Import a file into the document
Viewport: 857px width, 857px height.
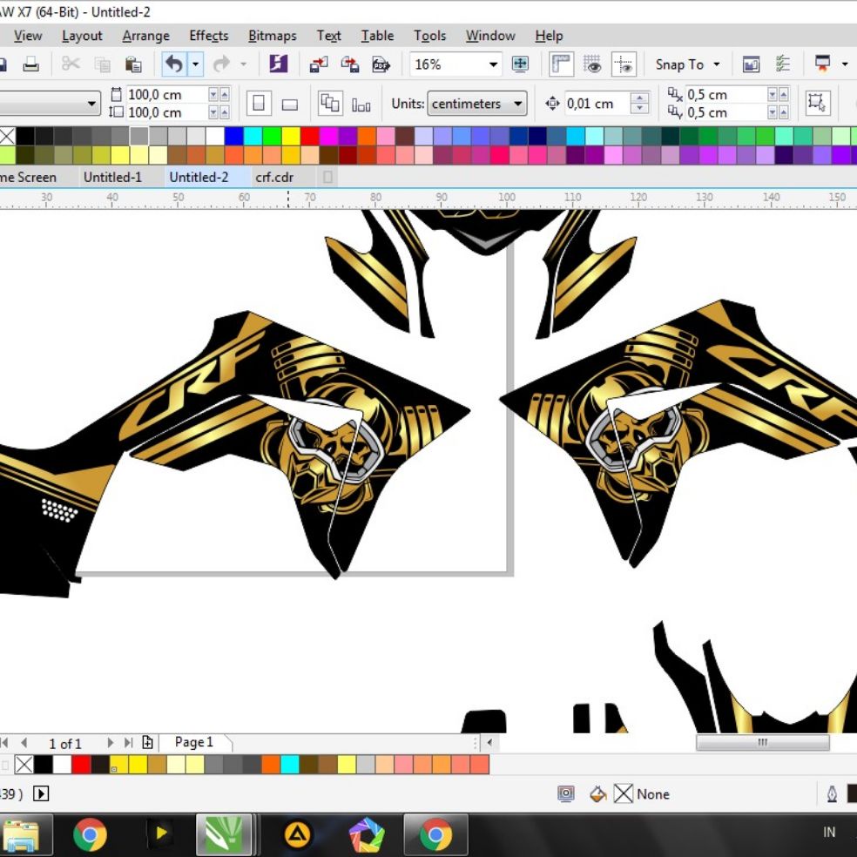(319, 64)
